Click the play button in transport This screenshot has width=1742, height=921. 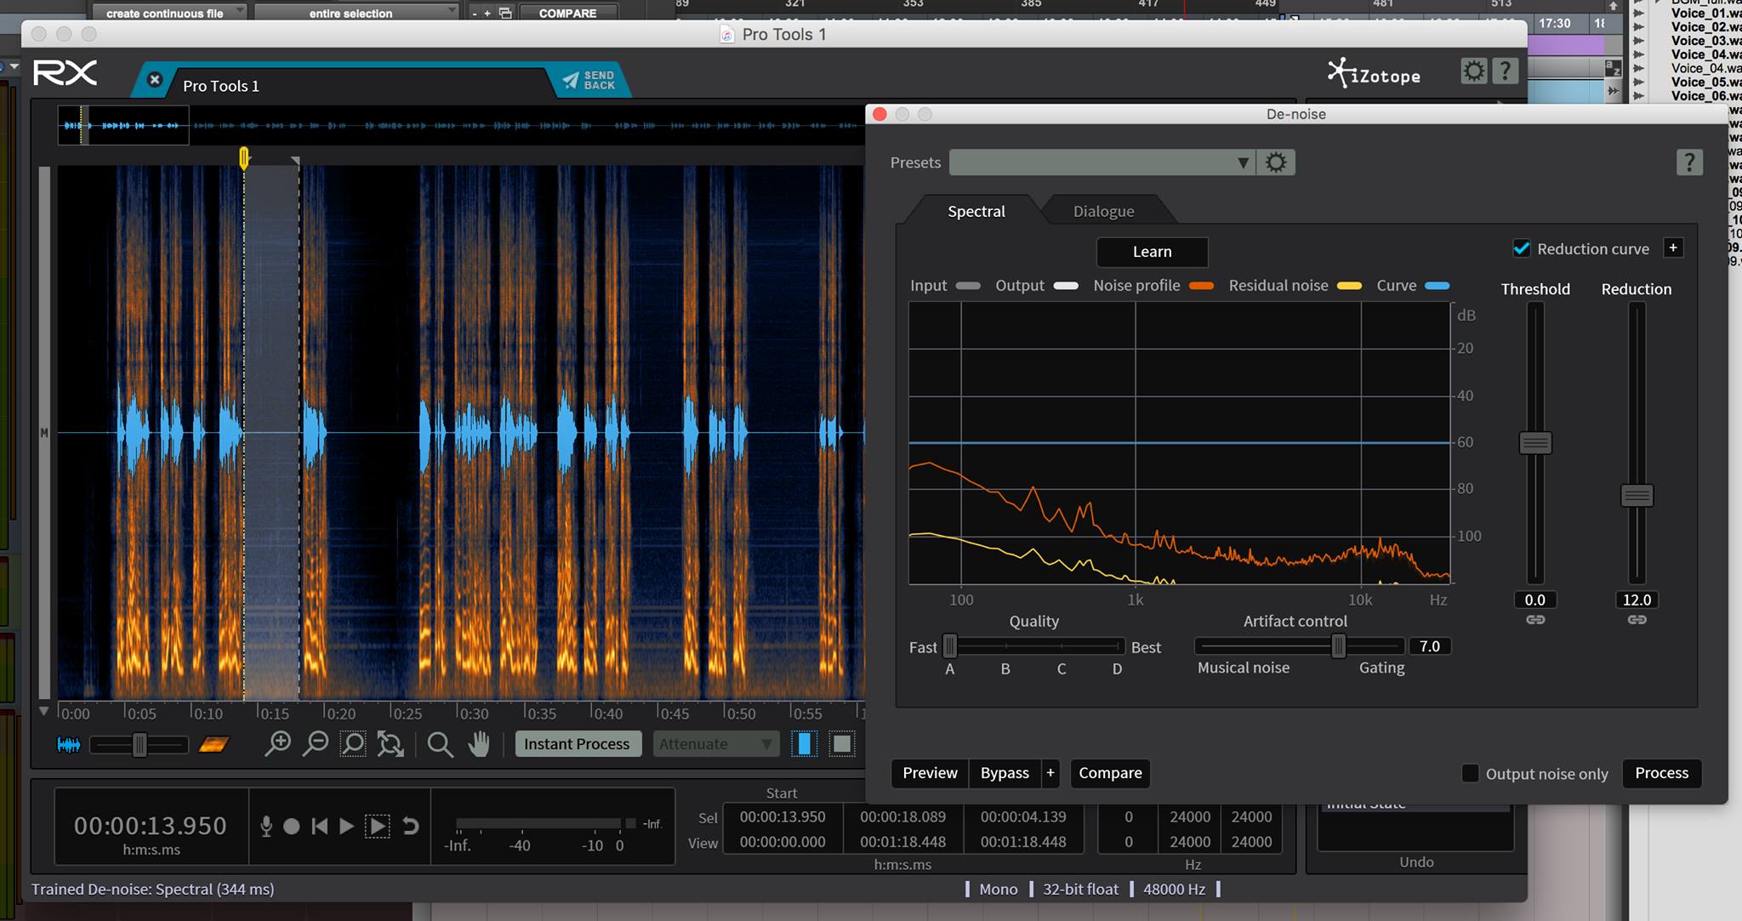pos(346,826)
